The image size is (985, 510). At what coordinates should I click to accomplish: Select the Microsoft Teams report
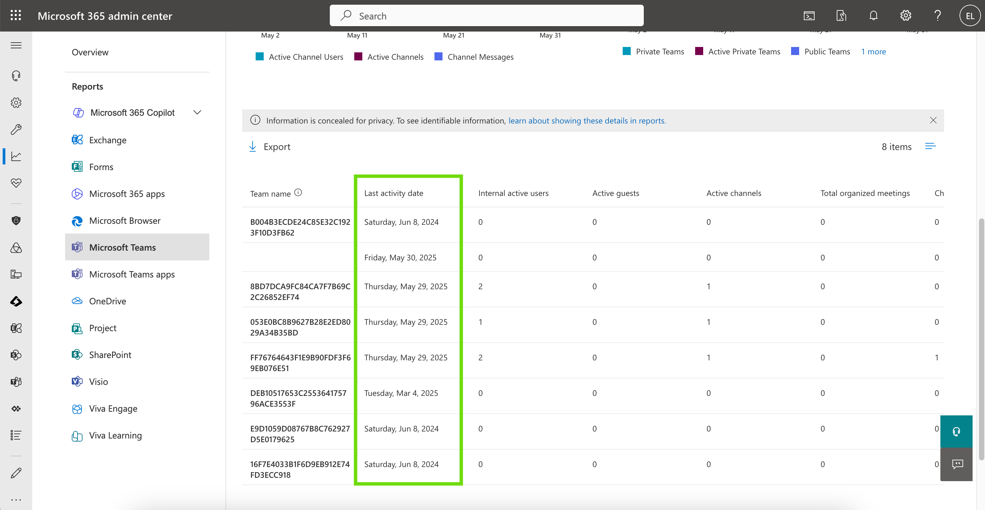[137, 247]
